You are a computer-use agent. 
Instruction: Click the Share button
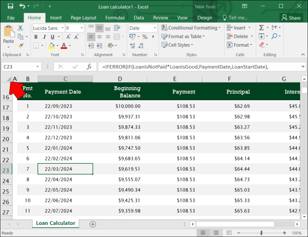tap(291, 18)
